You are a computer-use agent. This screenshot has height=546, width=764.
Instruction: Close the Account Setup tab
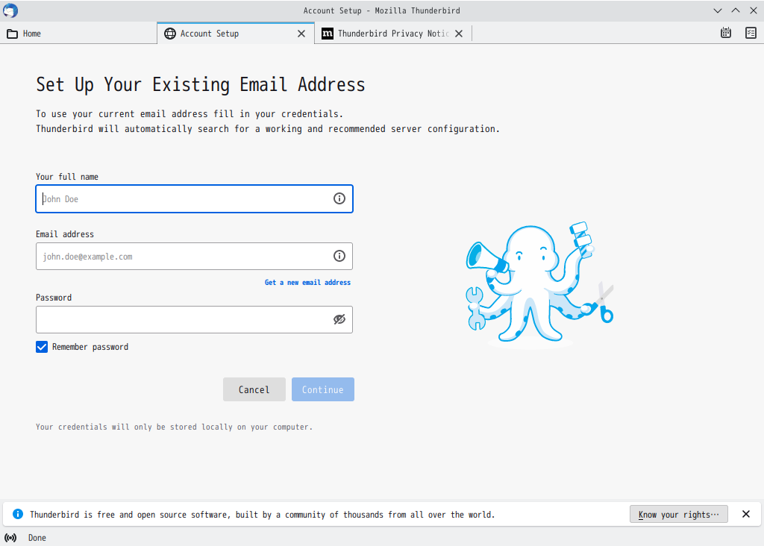(301, 34)
